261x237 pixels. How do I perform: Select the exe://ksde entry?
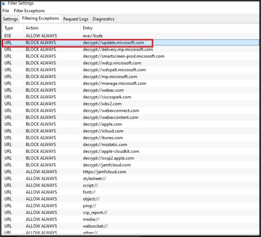[x=93, y=36]
